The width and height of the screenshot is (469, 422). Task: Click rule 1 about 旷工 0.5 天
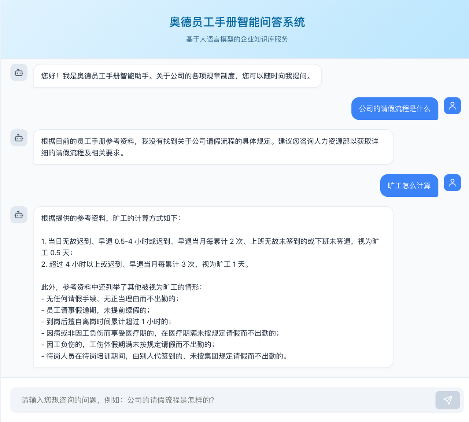[x=210, y=247]
